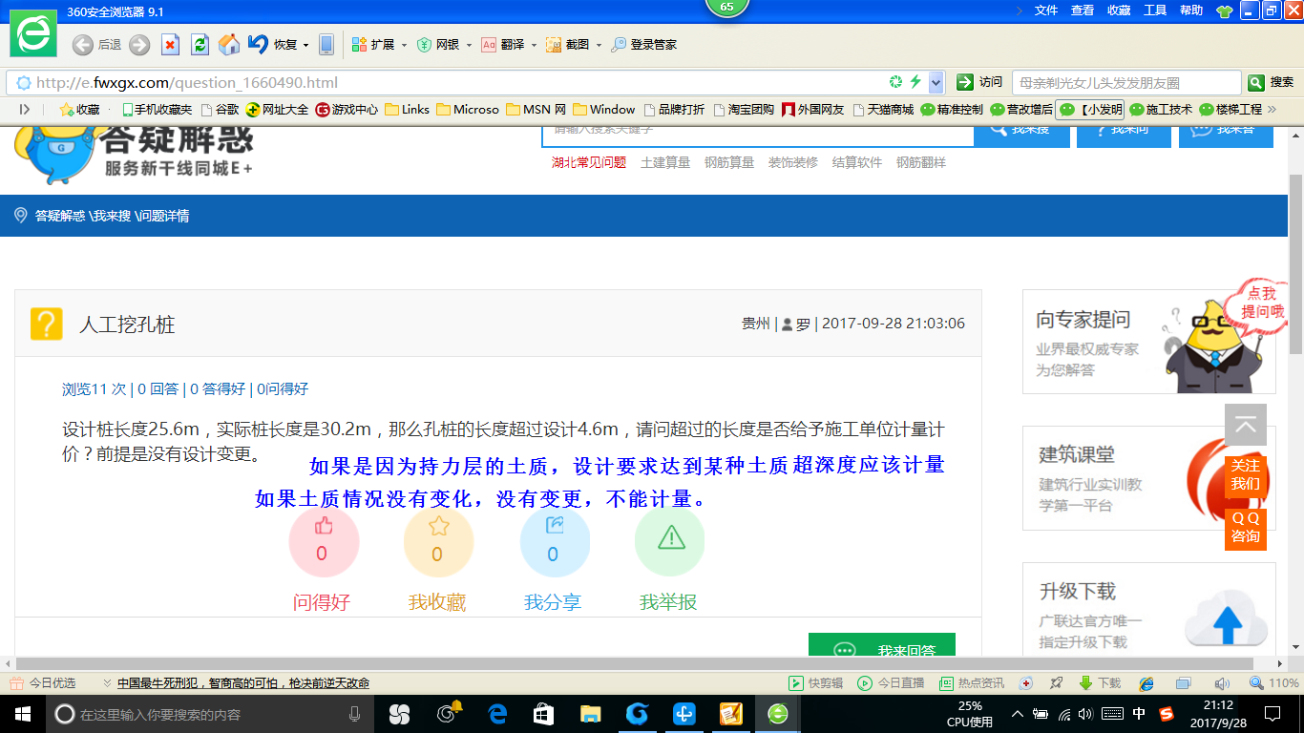
Task: Expand the 网银 dropdown arrow
Action: point(469,45)
